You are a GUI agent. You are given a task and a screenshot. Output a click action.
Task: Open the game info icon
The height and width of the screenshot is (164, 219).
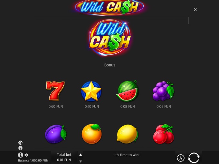(20, 155)
